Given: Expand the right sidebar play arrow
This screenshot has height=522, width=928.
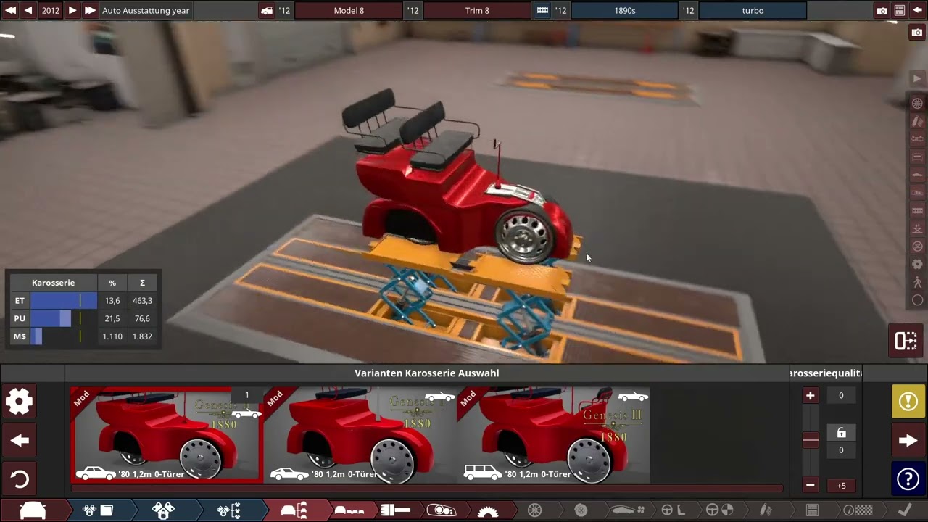Looking at the screenshot, I should pyautogui.click(x=917, y=78).
